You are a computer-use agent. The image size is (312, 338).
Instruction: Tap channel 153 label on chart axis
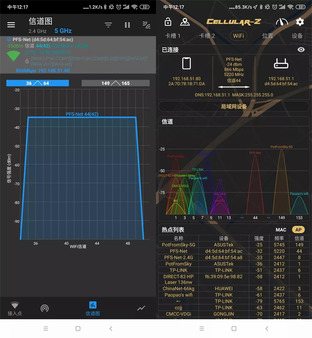click(x=299, y=218)
